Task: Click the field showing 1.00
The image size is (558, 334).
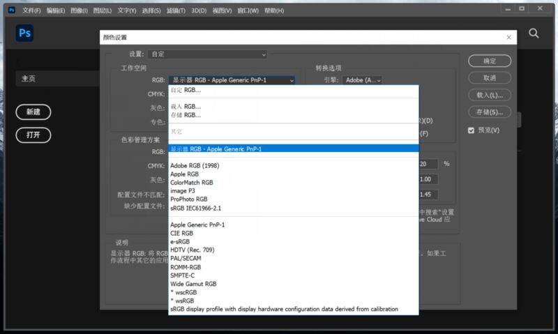Action: click(428, 179)
